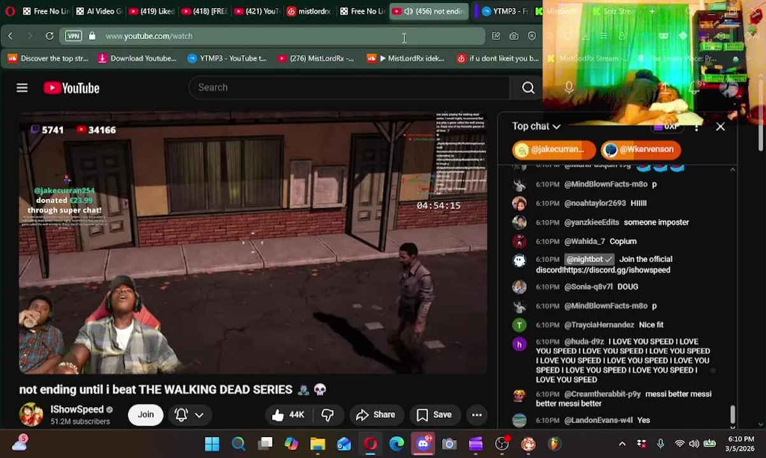Click the video player area
Screen dimensions: 766x458
click(x=253, y=244)
